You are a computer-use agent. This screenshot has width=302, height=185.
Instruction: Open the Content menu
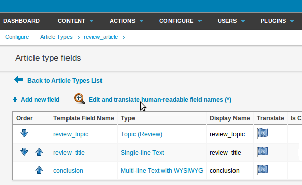(72, 21)
